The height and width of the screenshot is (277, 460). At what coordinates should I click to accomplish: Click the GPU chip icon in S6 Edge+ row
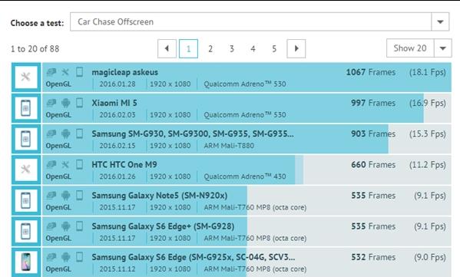click(51, 226)
